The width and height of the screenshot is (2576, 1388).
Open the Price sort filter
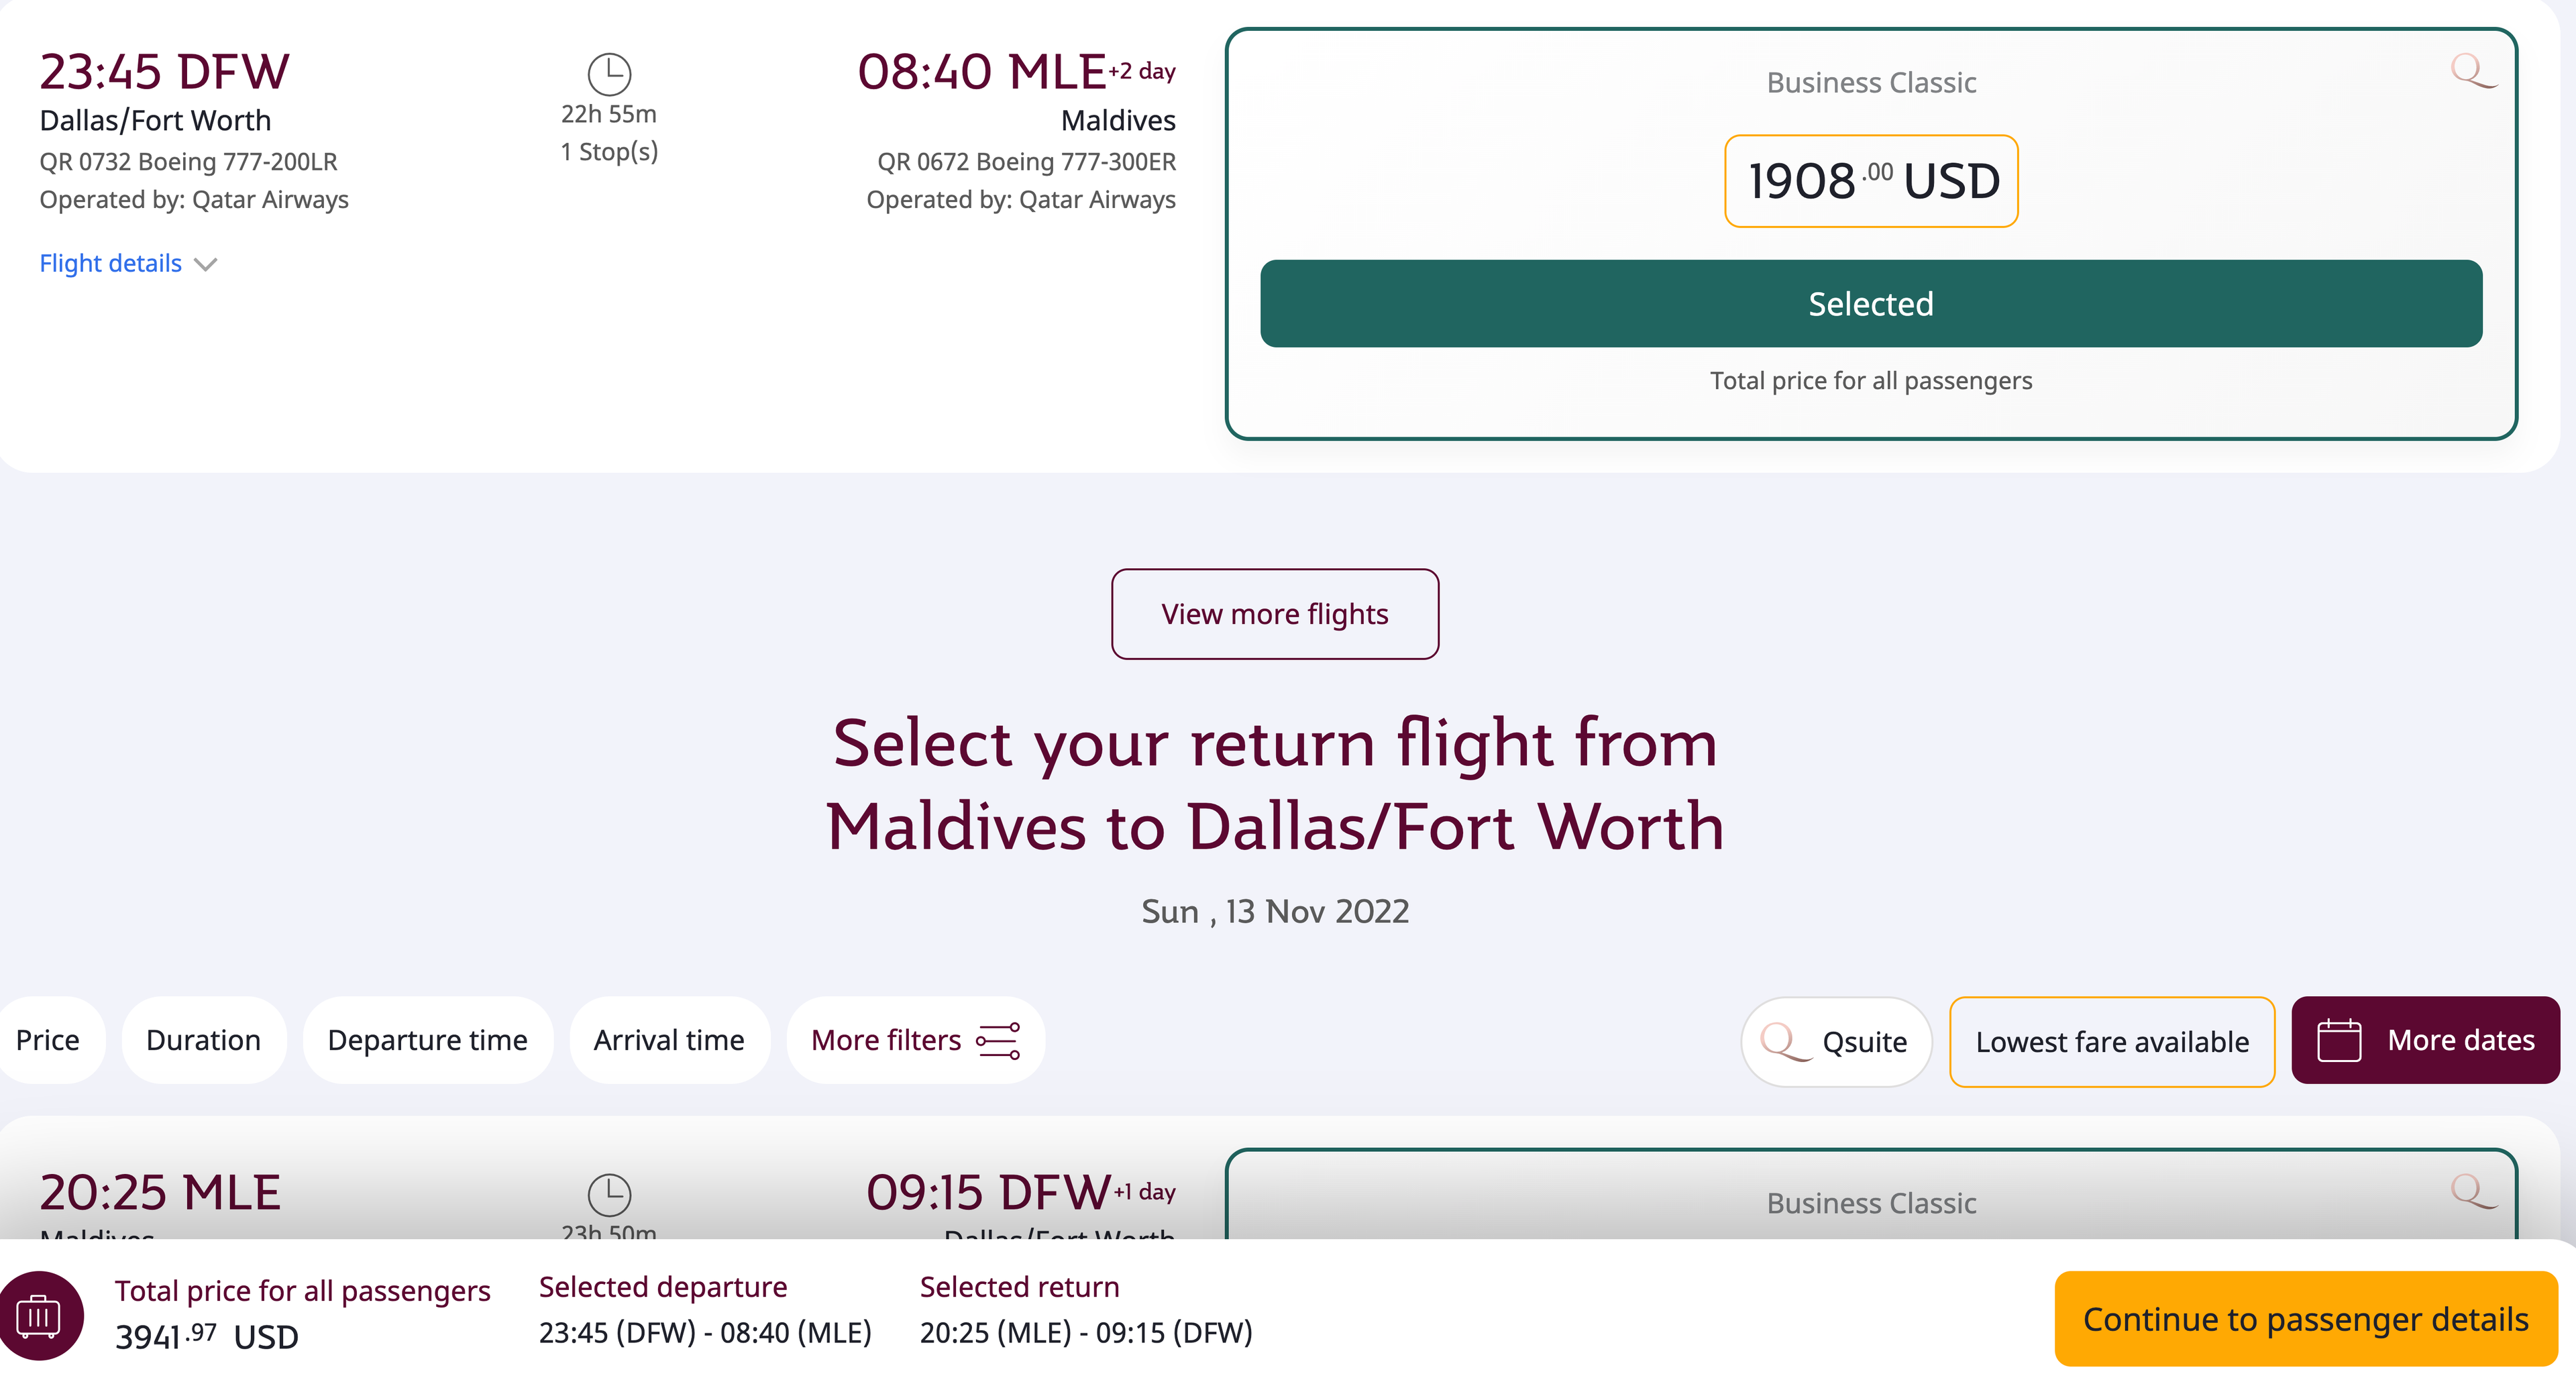click(48, 1041)
